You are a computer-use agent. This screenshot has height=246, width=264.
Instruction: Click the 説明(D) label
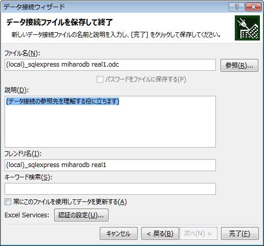[x=16, y=90]
